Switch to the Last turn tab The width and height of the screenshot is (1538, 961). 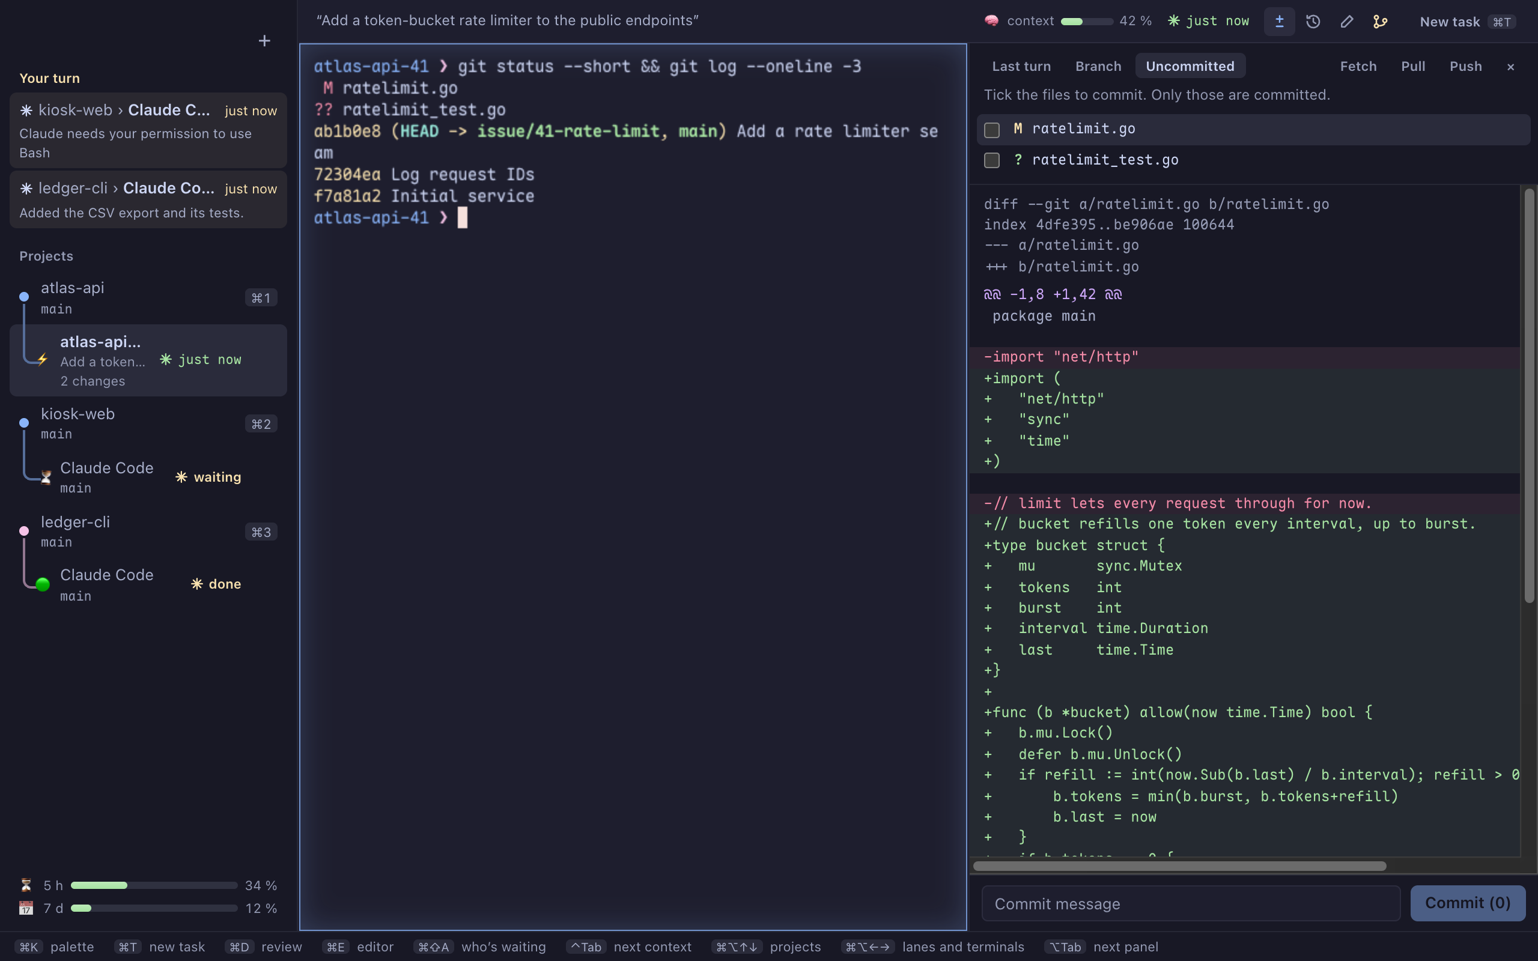tap(1021, 66)
